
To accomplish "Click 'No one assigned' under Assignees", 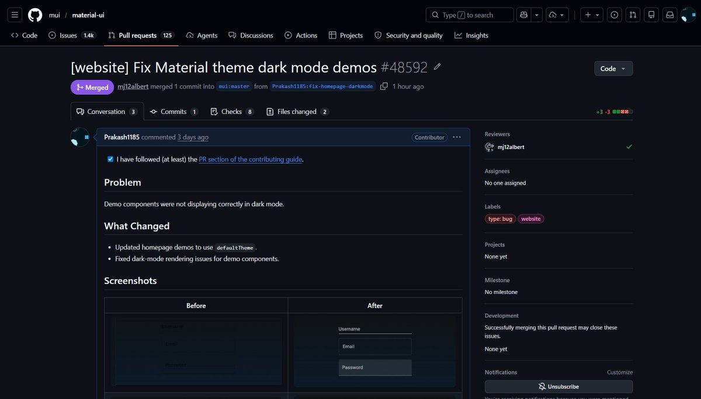I will (505, 183).
